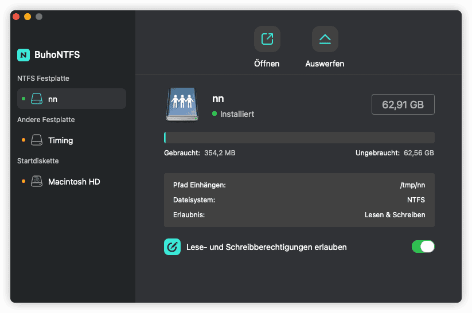
Task: Click the 62,91 GB capacity box
Action: click(403, 104)
